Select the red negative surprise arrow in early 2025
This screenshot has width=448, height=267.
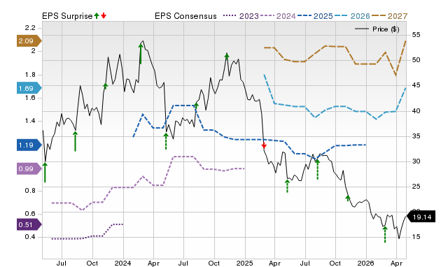pos(264,146)
